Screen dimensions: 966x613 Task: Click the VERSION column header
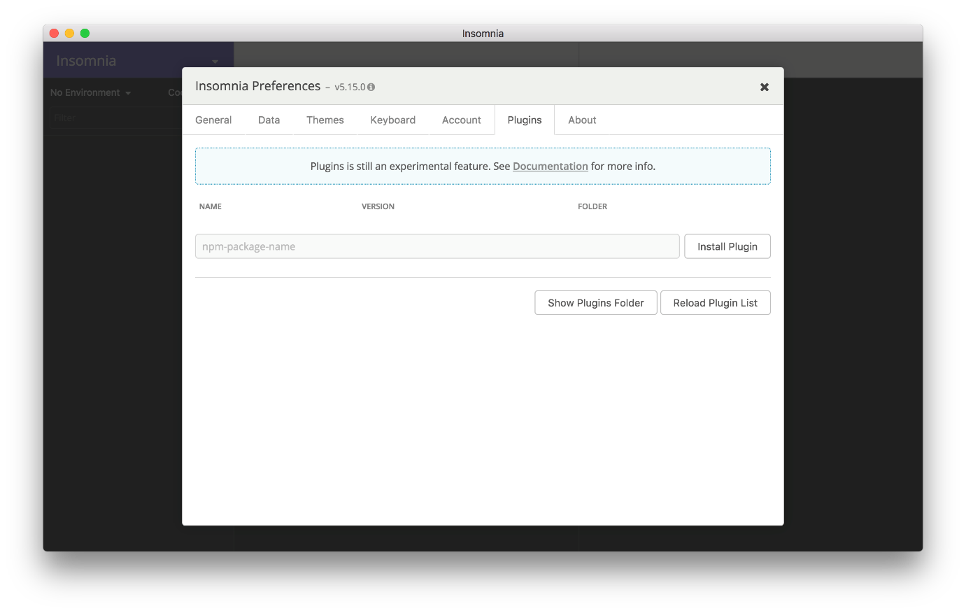pos(378,206)
